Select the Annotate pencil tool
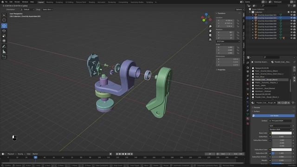Viewport: 297px width, 167px height. 4,46
